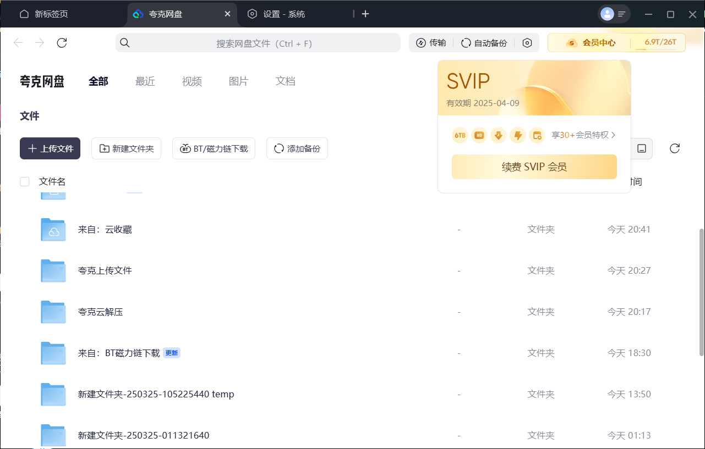
Task: Open the 传输 transfer panel
Action: pyautogui.click(x=431, y=43)
